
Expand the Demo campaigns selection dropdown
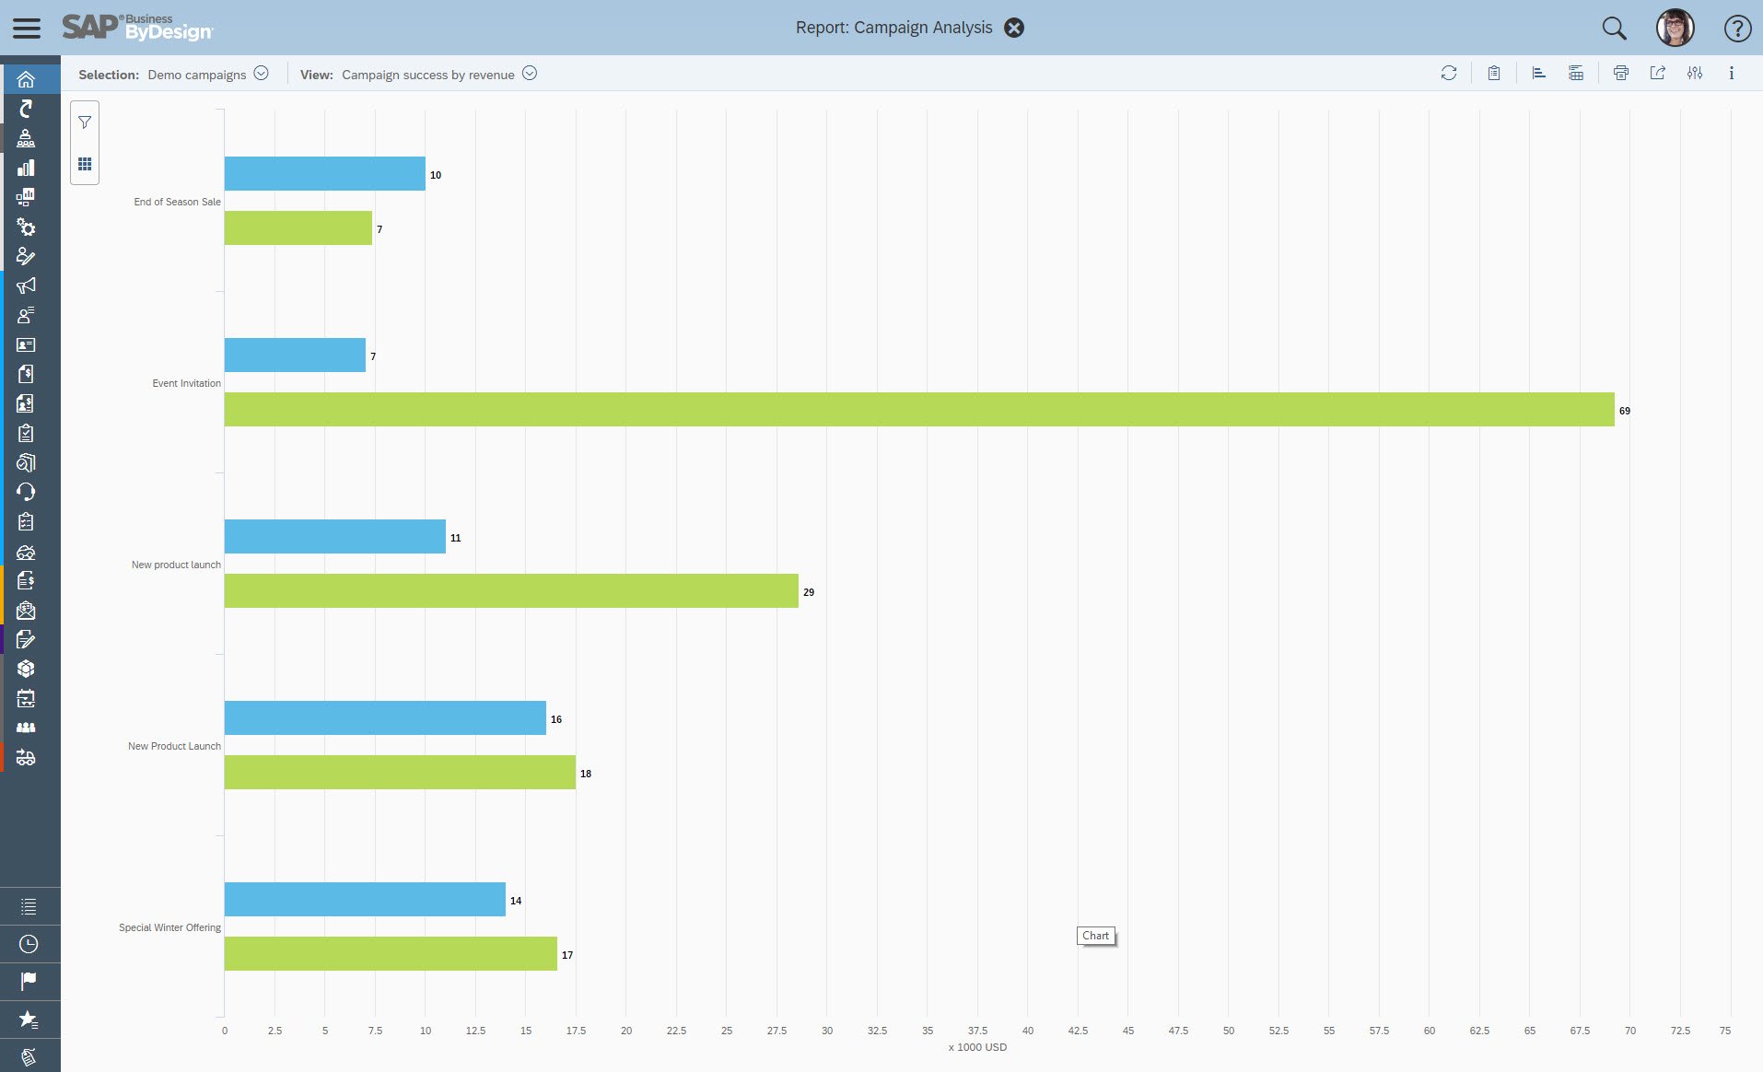point(262,74)
